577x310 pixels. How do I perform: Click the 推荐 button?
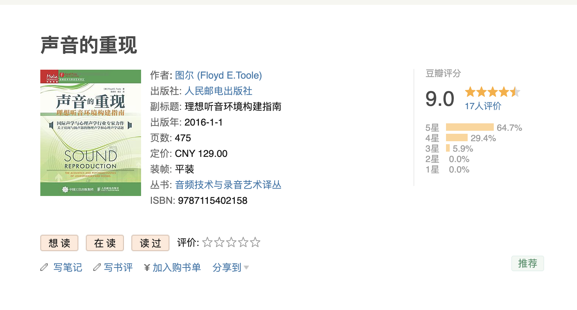click(x=527, y=263)
